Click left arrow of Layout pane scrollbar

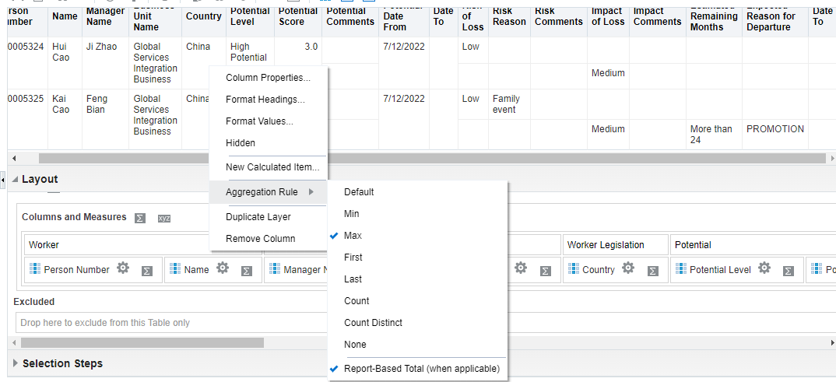coord(14,342)
